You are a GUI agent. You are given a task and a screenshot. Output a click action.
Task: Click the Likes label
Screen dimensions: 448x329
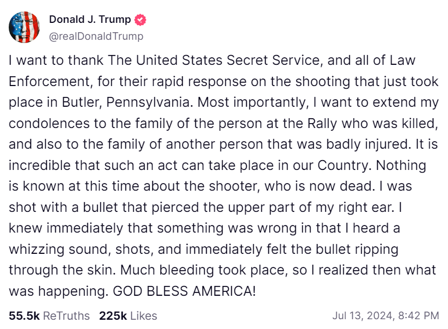(x=144, y=315)
